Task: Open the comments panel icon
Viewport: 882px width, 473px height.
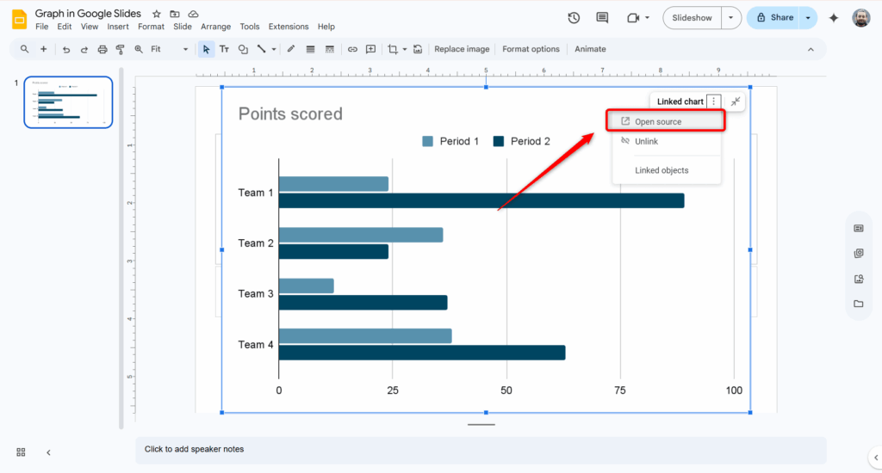Action: [602, 18]
